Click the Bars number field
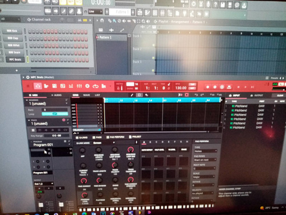The height and width of the screenshot is (215, 286). tap(55, 110)
